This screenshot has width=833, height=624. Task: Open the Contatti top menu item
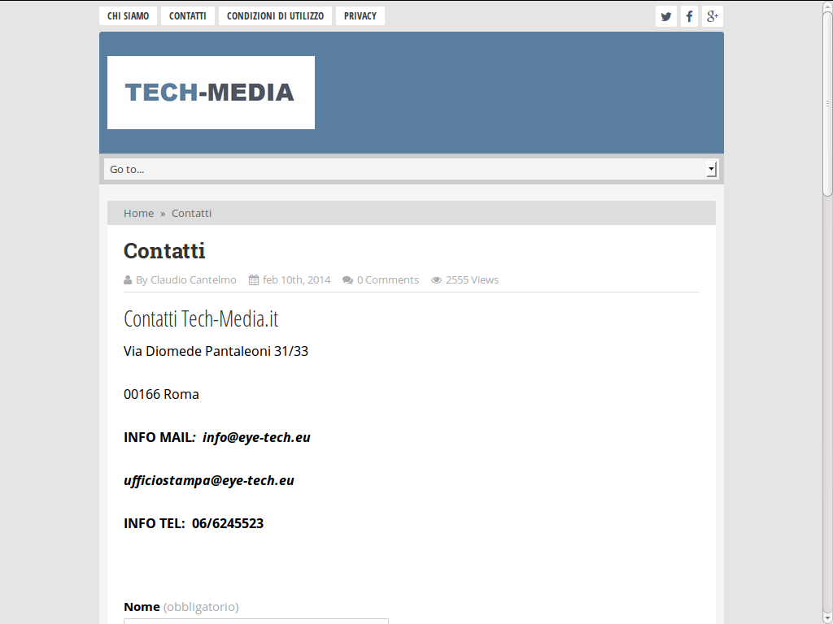188,16
